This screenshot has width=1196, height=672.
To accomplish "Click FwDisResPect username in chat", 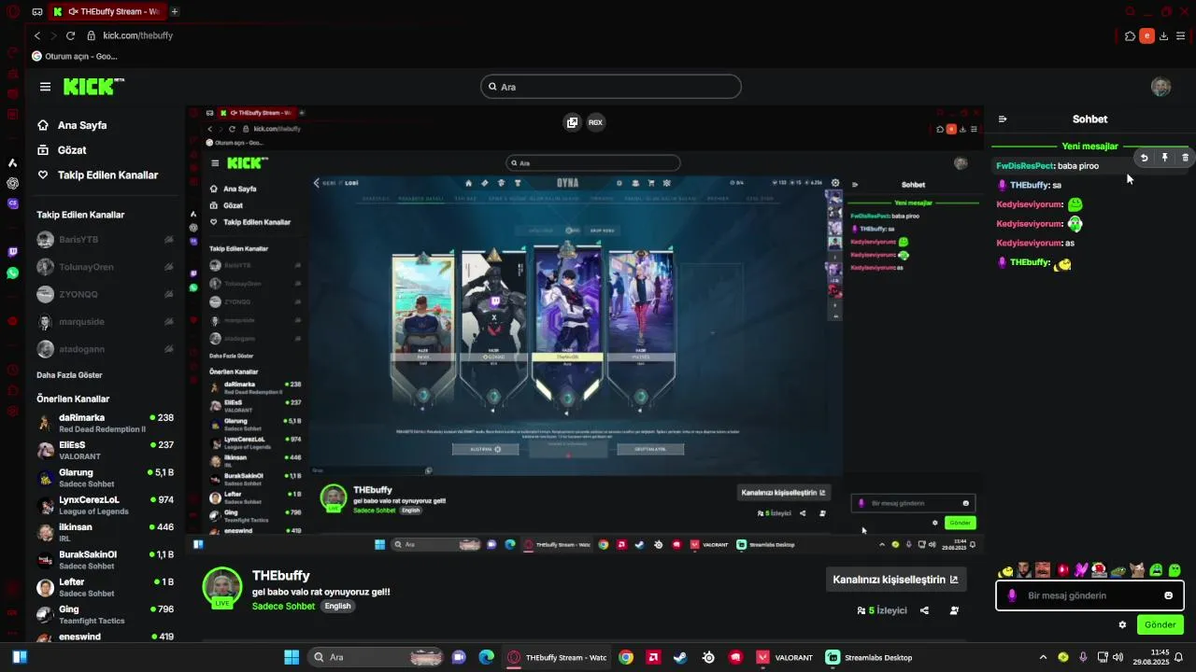I will (1025, 166).
